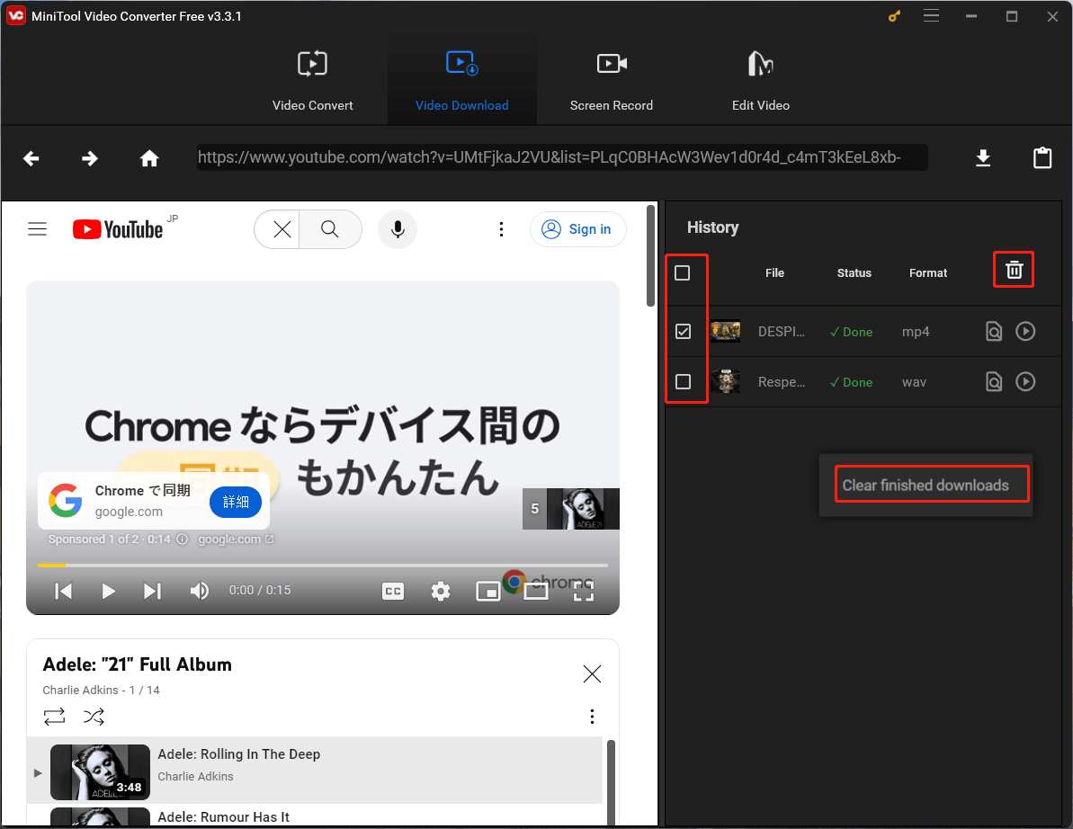Viewport: 1073px width, 829px height.
Task: Click the Format column header
Action: coord(928,273)
